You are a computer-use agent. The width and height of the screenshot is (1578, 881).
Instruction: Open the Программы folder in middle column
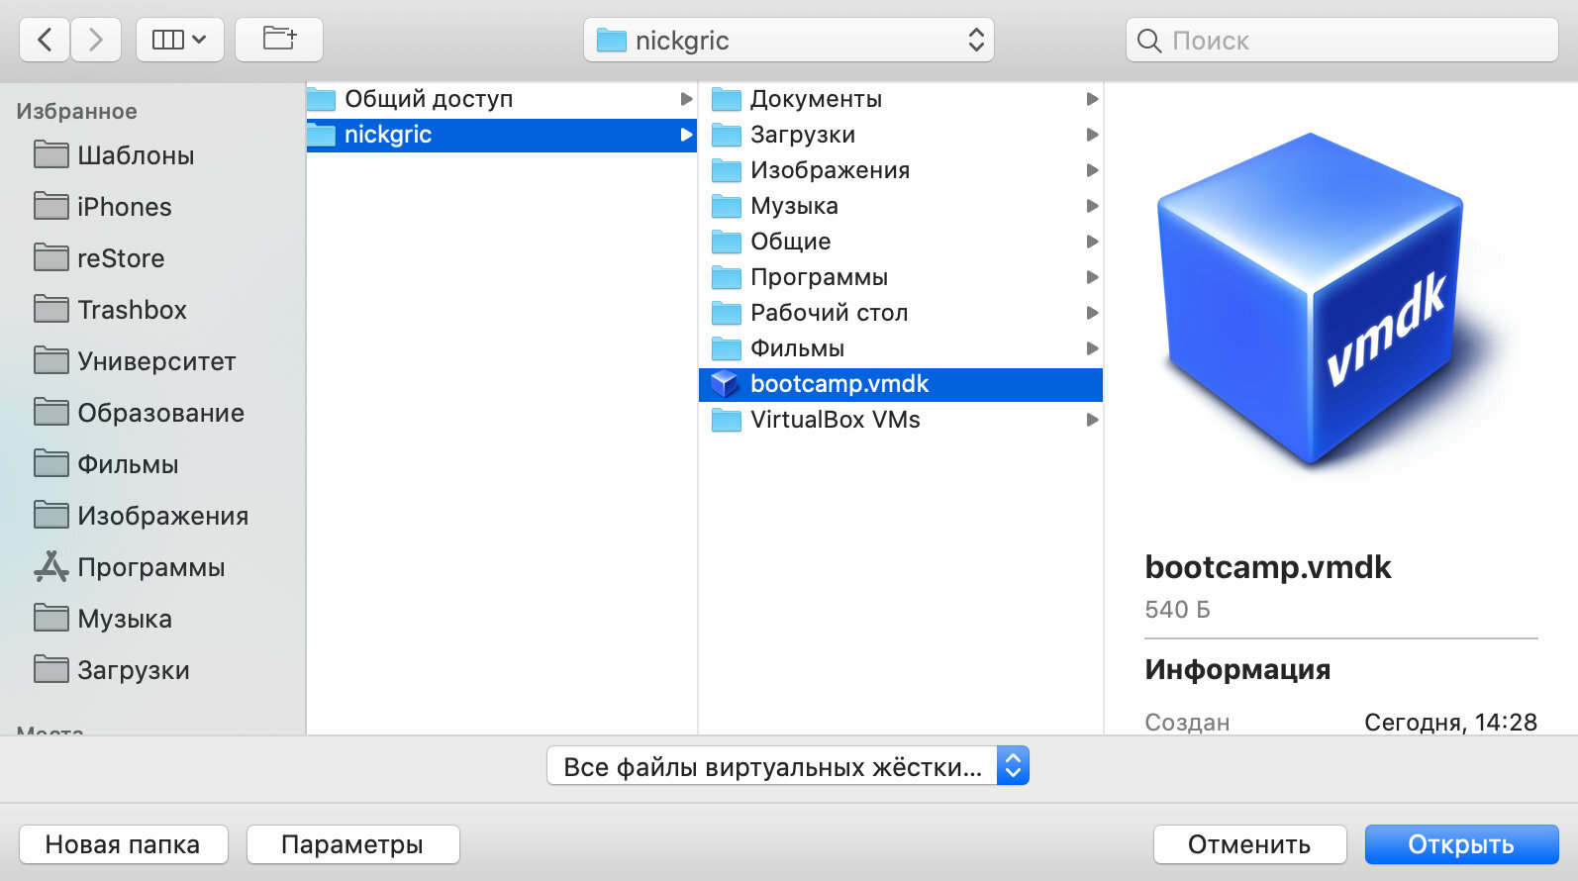901,277
